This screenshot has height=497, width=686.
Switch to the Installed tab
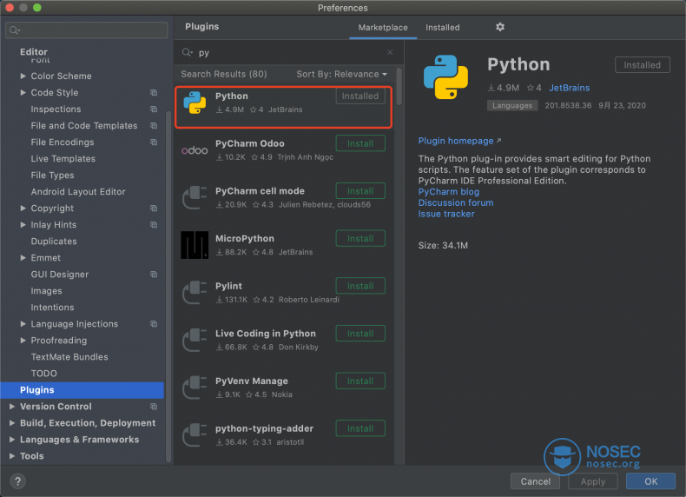(442, 27)
